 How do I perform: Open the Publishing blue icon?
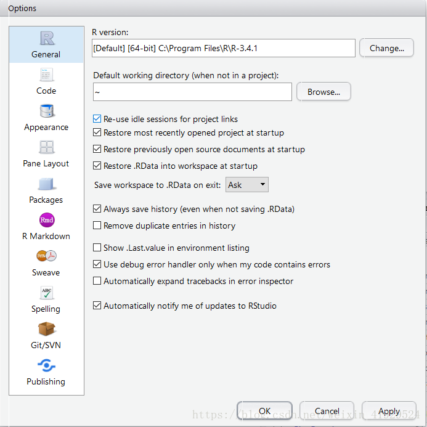pyautogui.click(x=47, y=365)
